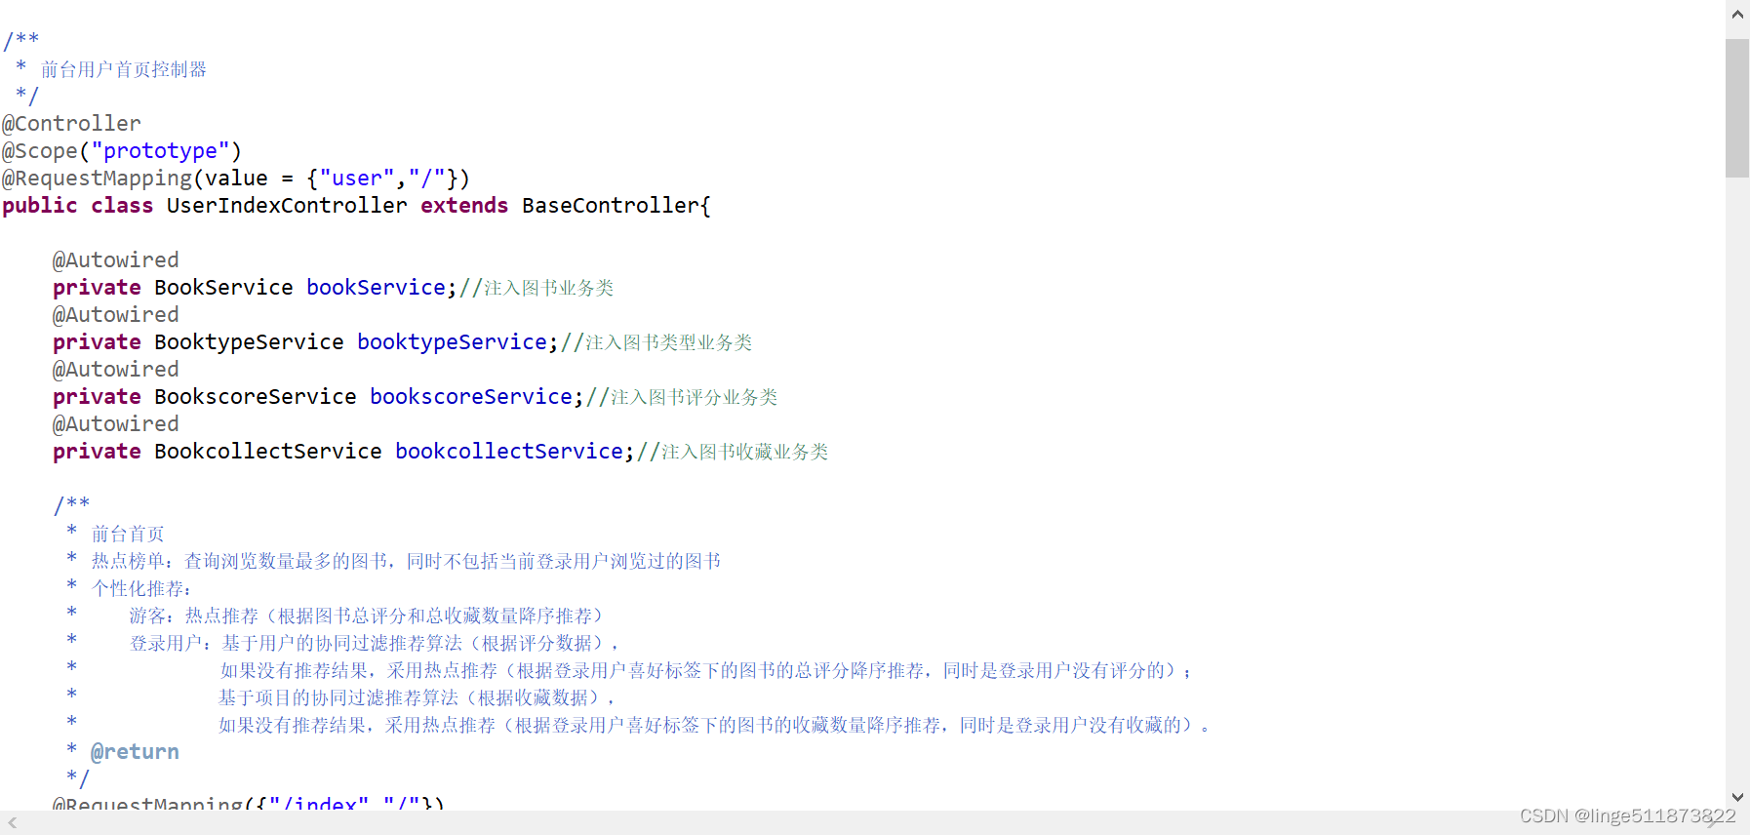Click the @return Javadoc tag

(x=135, y=752)
